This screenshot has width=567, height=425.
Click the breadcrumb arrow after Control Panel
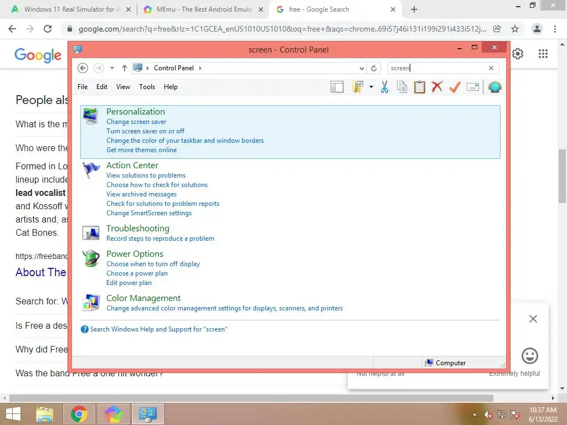tap(200, 68)
